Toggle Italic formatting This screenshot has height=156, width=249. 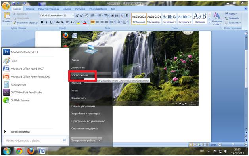coord(46,22)
